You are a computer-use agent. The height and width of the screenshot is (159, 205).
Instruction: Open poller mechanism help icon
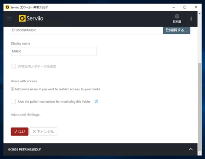click(97, 101)
